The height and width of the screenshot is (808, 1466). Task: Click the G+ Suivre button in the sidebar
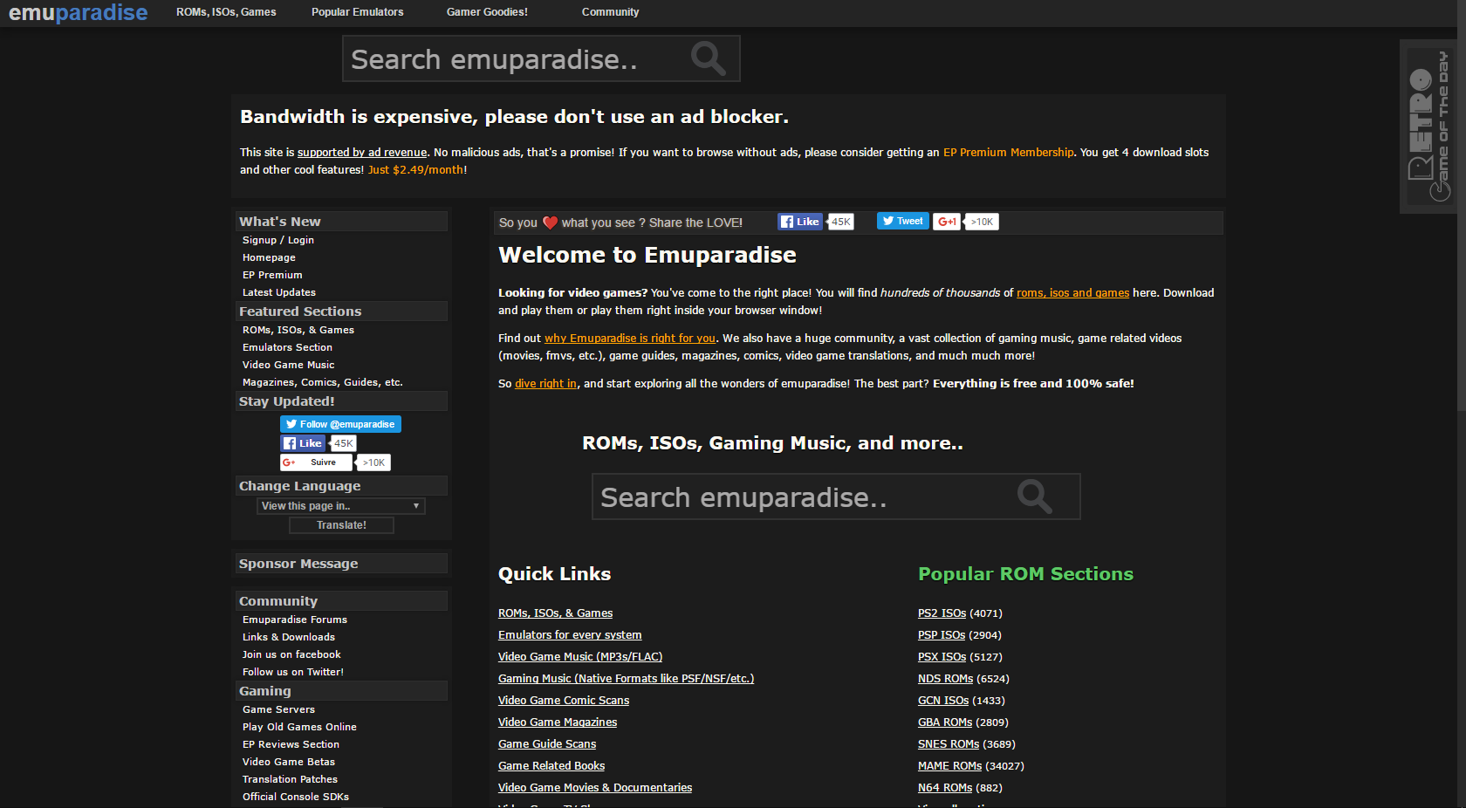pyautogui.click(x=315, y=462)
